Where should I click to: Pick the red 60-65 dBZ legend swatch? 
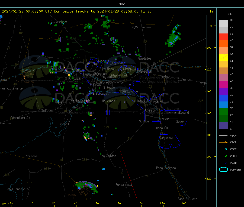coord(223,37)
